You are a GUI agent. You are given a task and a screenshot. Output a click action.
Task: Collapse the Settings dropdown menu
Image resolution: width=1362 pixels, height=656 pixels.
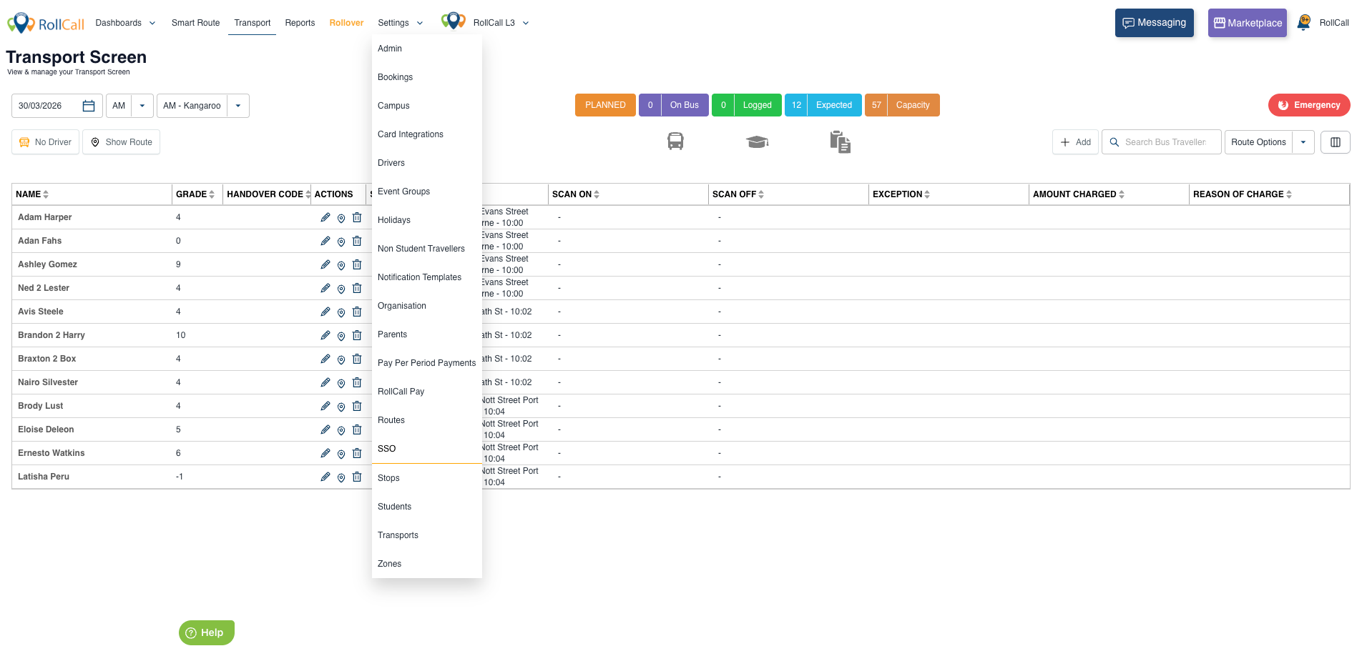[x=400, y=23]
